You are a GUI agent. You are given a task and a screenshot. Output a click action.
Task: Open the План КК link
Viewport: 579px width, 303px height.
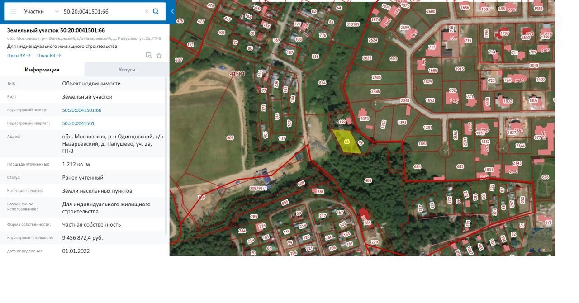click(x=49, y=56)
